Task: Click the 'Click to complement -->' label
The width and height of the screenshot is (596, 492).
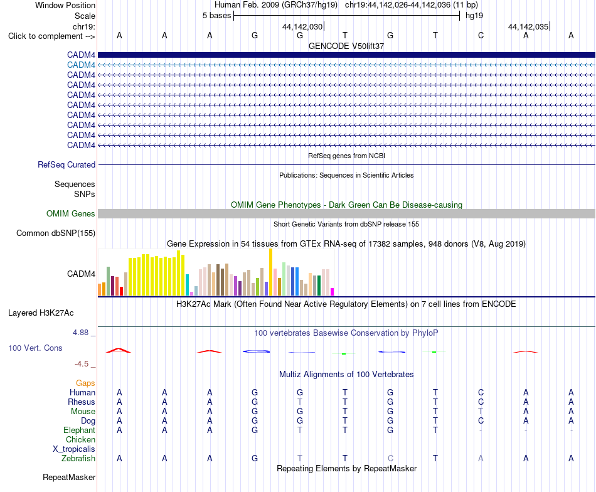Action: click(51, 36)
